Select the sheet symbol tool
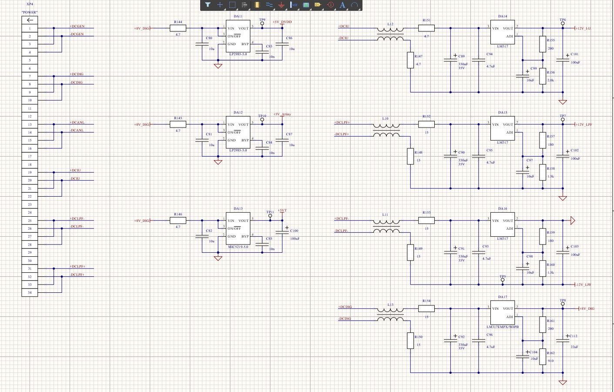 point(306,5)
